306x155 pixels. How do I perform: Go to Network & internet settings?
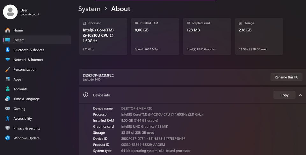(x=37, y=60)
